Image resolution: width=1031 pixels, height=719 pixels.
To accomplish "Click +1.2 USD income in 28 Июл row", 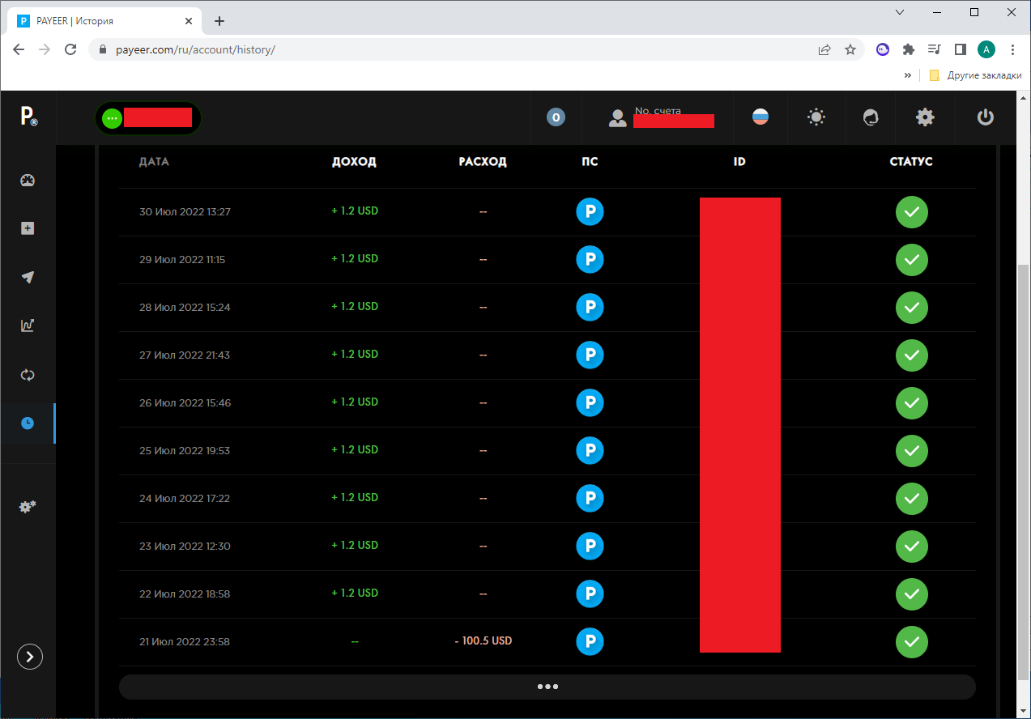I will click(355, 306).
